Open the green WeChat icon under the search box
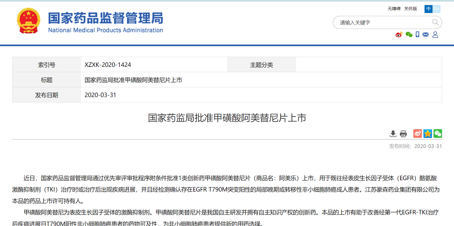This screenshot has height=226, width=454. [409, 35]
